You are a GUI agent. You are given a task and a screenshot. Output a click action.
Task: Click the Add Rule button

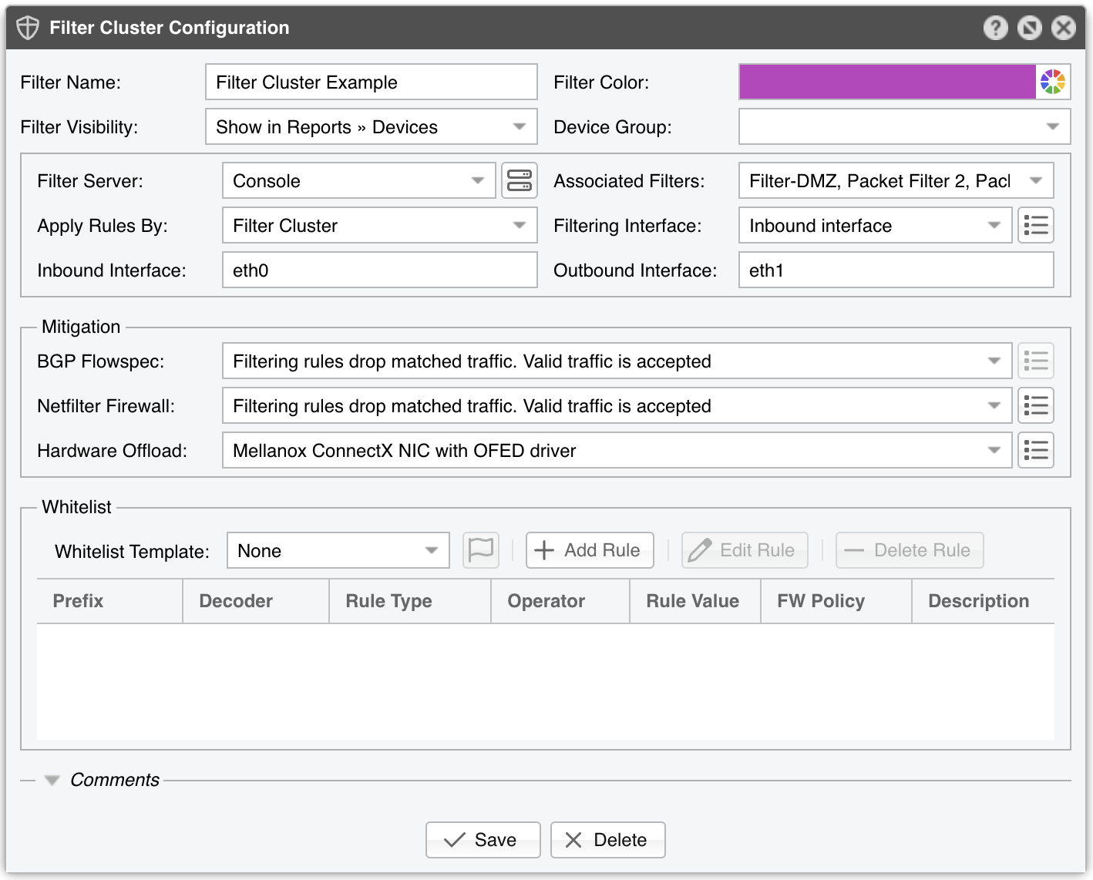[590, 550]
